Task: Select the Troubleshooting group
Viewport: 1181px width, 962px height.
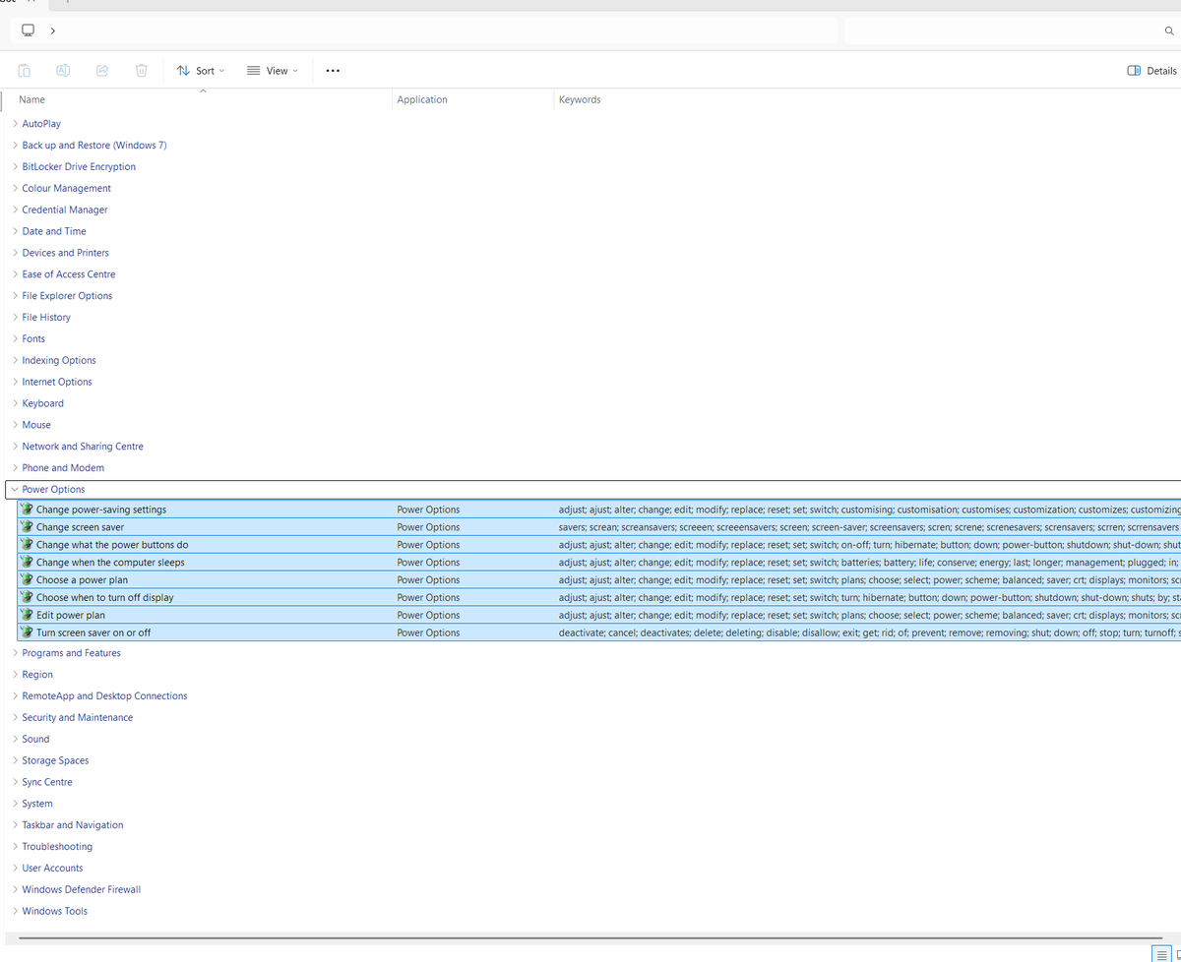Action: click(57, 847)
